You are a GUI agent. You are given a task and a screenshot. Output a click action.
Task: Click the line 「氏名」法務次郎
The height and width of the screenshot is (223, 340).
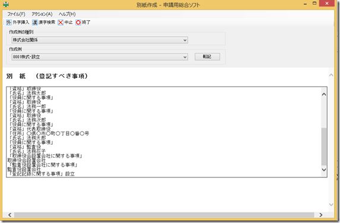click(27, 120)
